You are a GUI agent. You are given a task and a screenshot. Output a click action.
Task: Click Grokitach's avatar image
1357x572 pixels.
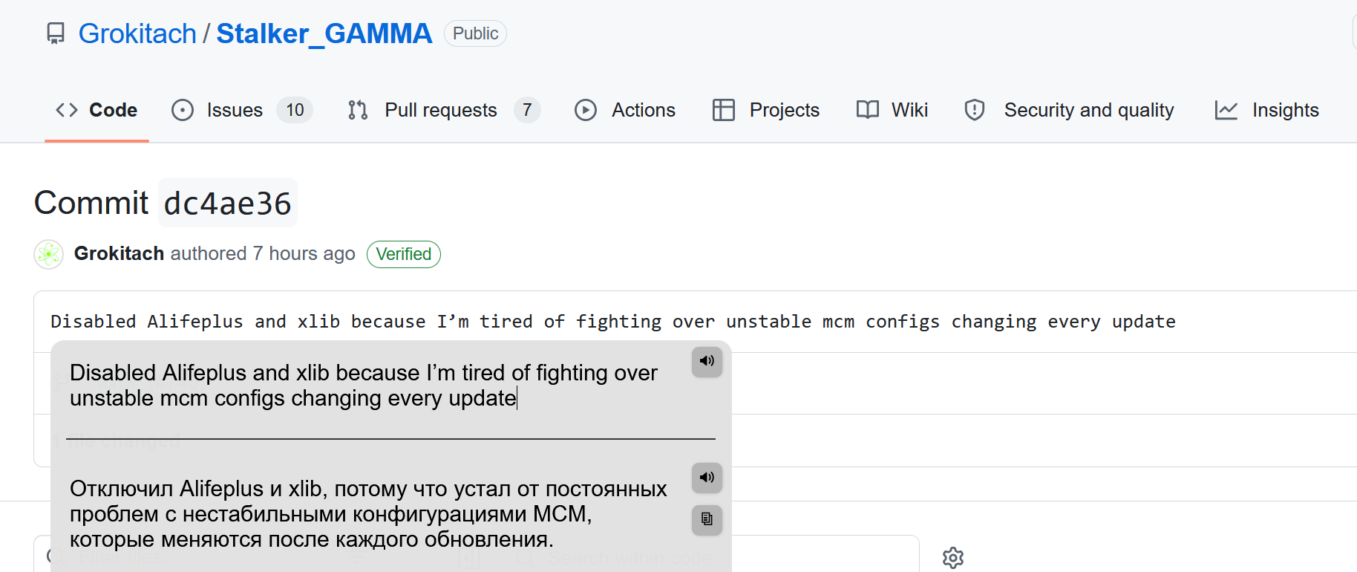49,254
